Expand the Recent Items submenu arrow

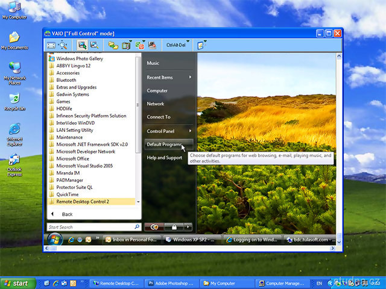(190, 77)
